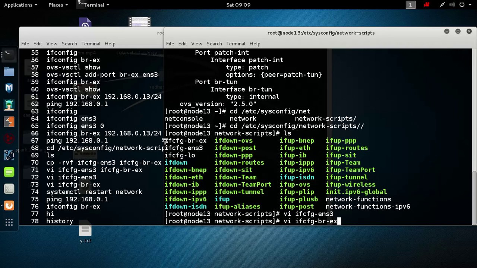The width and height of the screenshot is (477, 268).
Task: Click the power icon in top bar
Action: pos(462,5)
